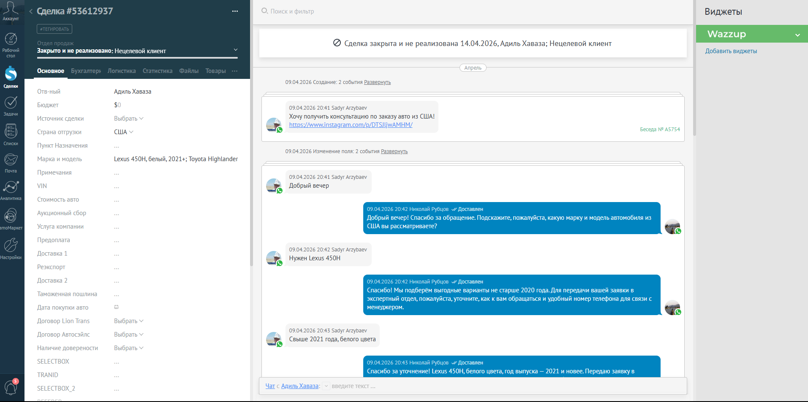The width and height of the screenshot is (808, 402).
Task: Switch to Логистика tab
Action: tap(122, 71)
